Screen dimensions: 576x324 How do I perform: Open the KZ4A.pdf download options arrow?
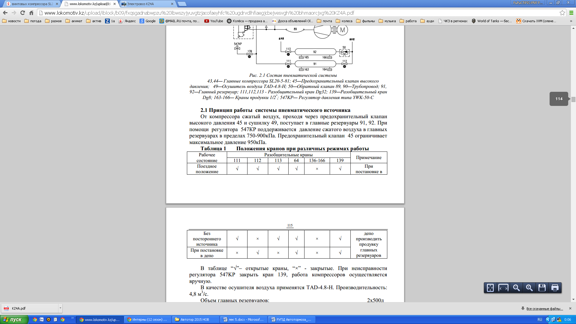[x=60, y=308]
